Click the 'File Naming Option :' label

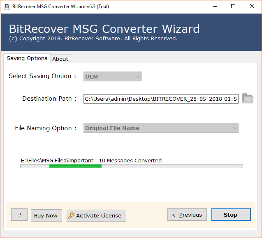pos(46,128)
